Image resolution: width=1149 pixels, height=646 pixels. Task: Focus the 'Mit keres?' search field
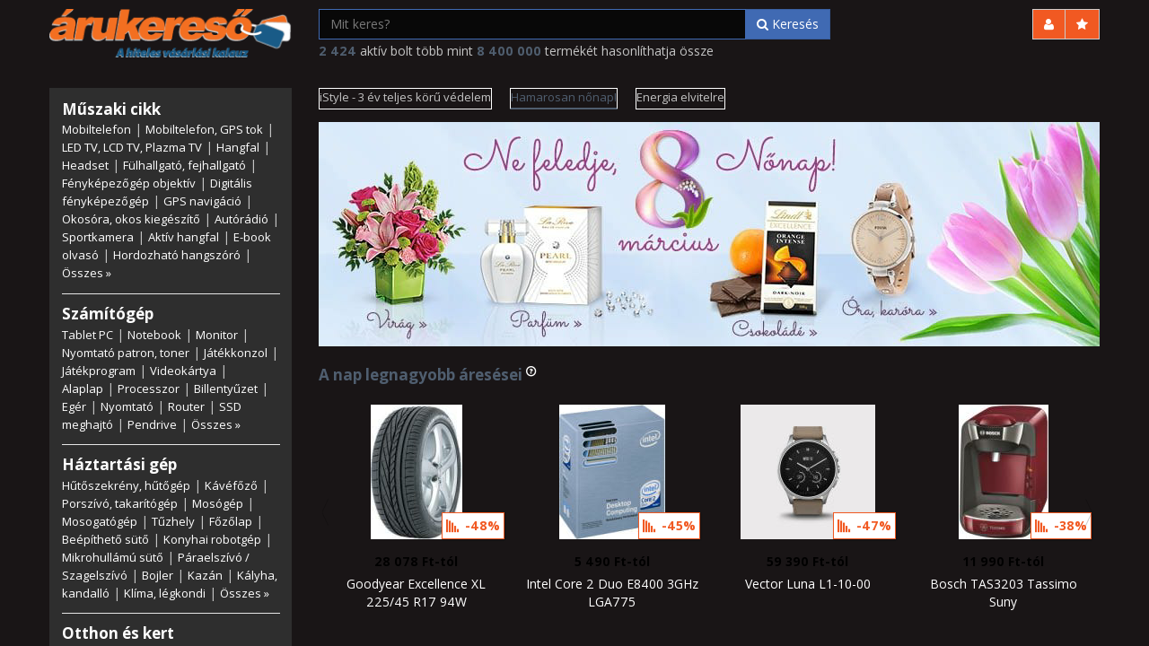pos(532,24)
